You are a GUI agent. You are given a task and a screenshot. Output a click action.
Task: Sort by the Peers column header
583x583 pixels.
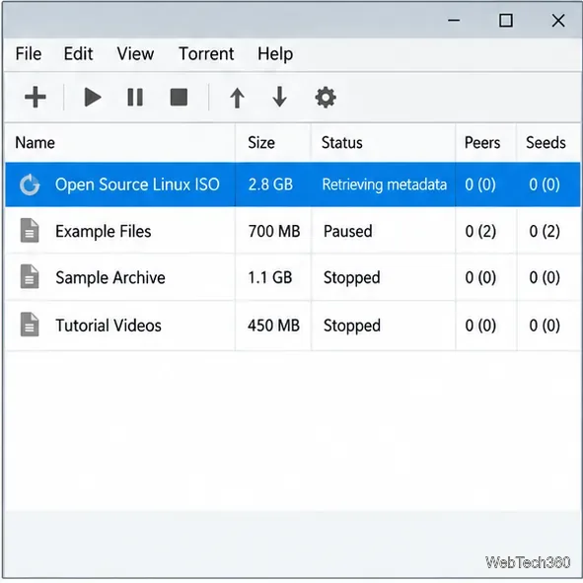pos(482,143)
